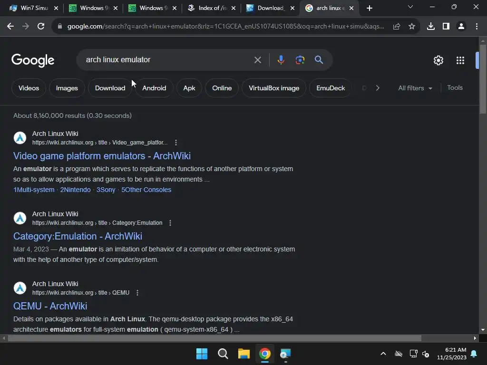The width and height of the screenshot is (487, 365).
Task: Click the address bar URL
Action: click(x=225, y=27)
